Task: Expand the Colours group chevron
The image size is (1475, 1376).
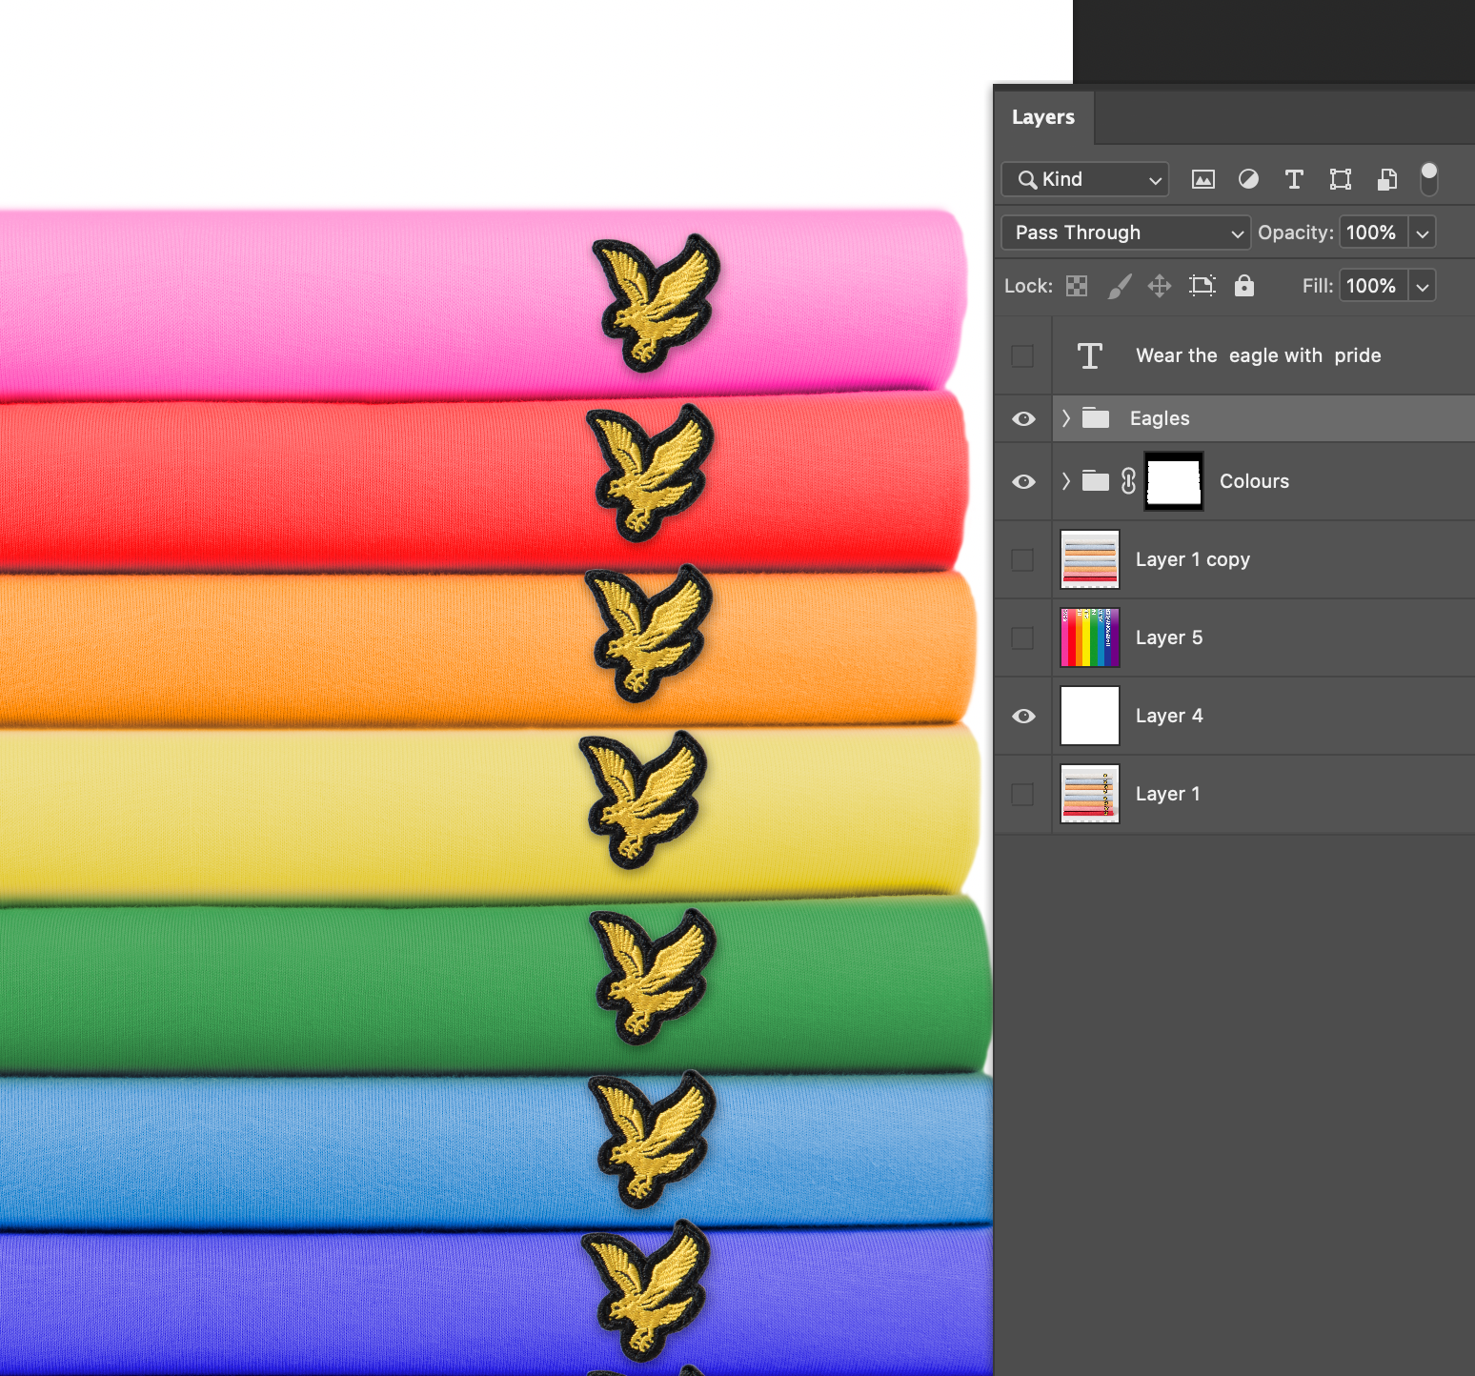Action: [1066, 481]
